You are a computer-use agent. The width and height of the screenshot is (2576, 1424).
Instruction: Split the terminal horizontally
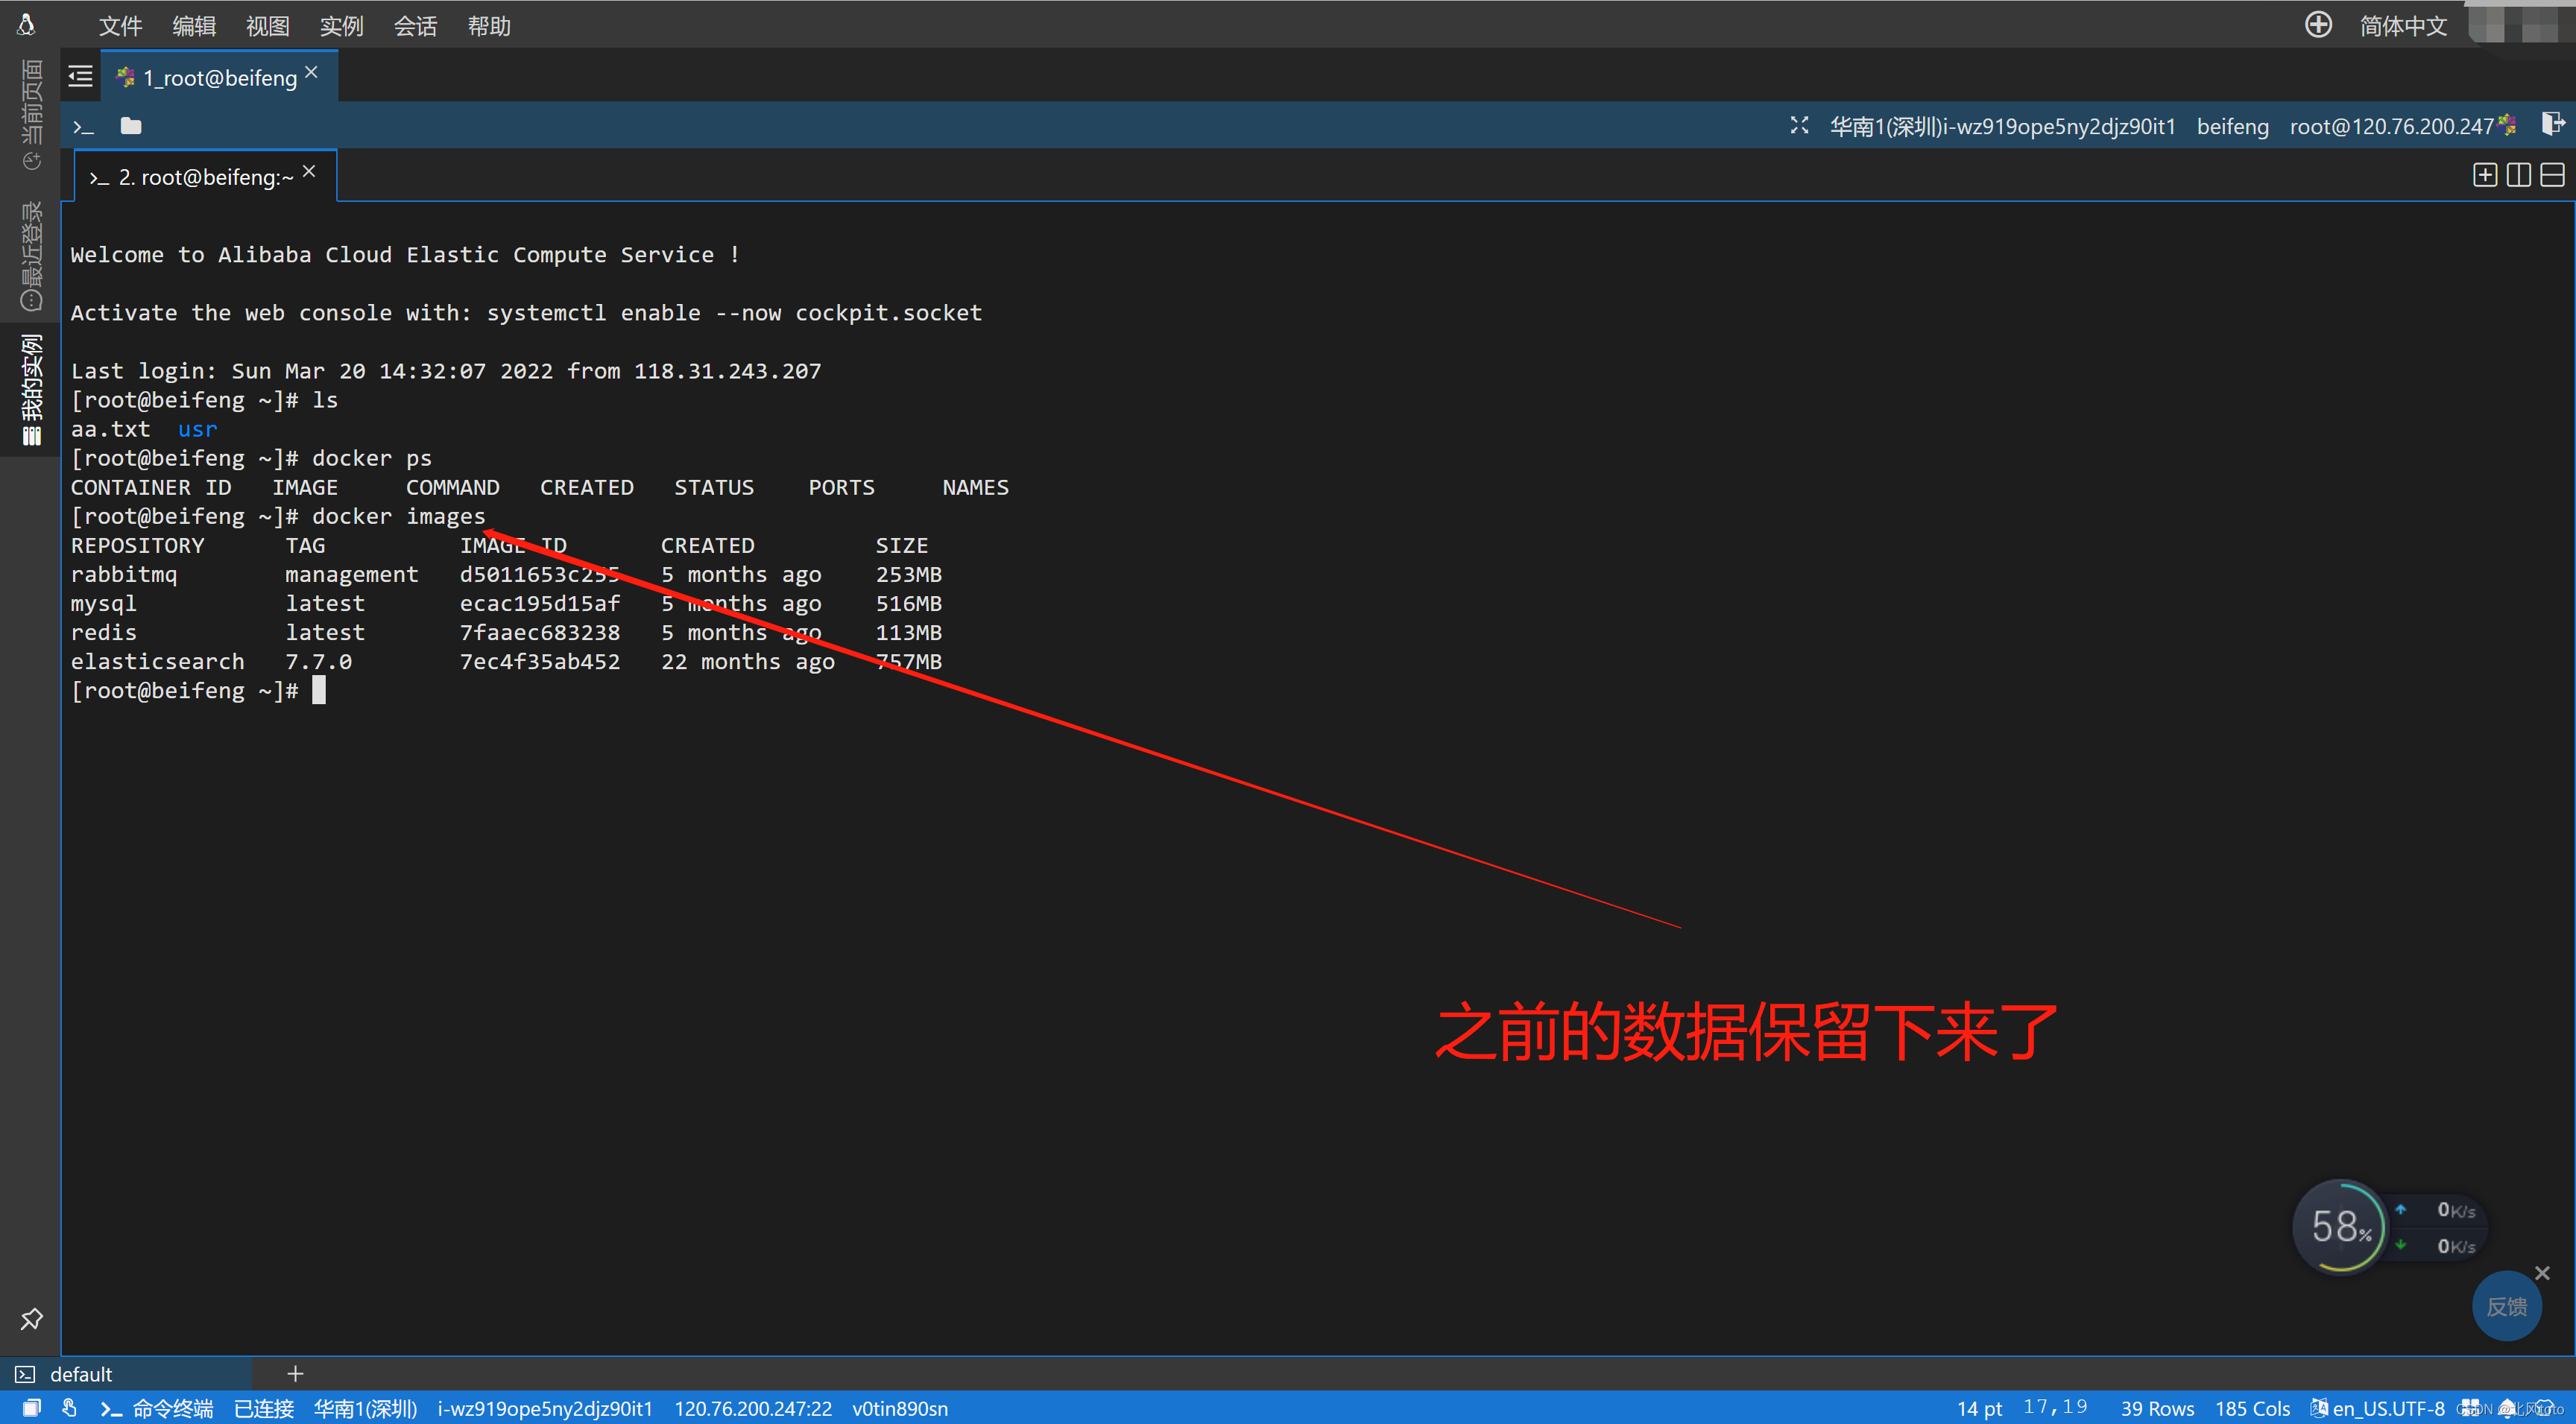(x=2552, y=176)
